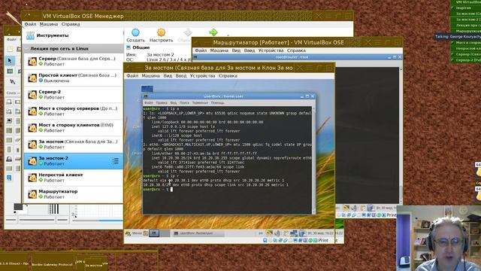Screen dimensions: 481x271
Task: Click the Print host key indicator in За мостом
Action: tap(323, 240)
